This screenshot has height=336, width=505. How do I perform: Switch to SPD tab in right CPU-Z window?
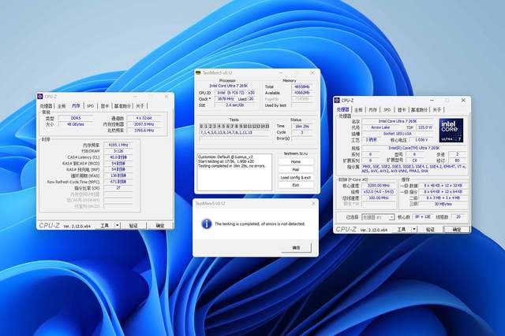(387, 110)
